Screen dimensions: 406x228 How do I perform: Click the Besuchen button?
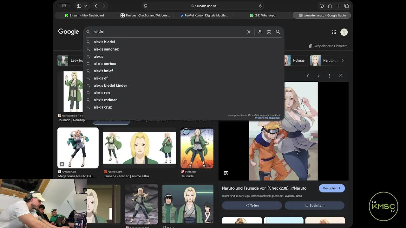click(x=332, y=188)
